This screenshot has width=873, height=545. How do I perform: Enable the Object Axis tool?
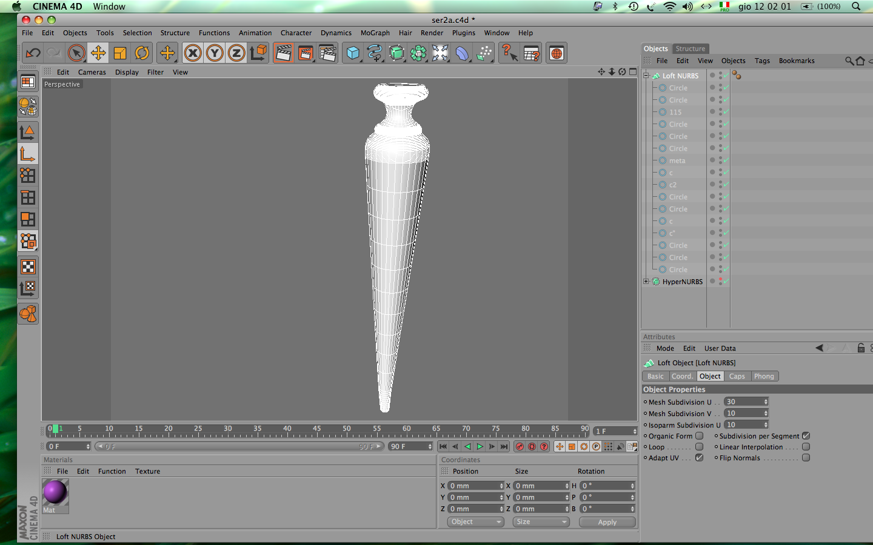pyautogui.click(x=28, y=154)
